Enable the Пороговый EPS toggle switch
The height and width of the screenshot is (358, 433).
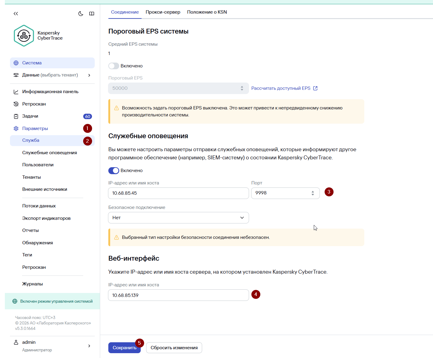click(x=114, y=66)
